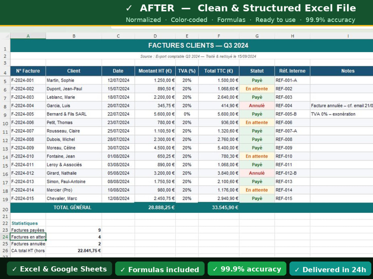Select the Annulé status for F-2024-004
This screenshot has height=279, width=373.
[x=257, y=106]
